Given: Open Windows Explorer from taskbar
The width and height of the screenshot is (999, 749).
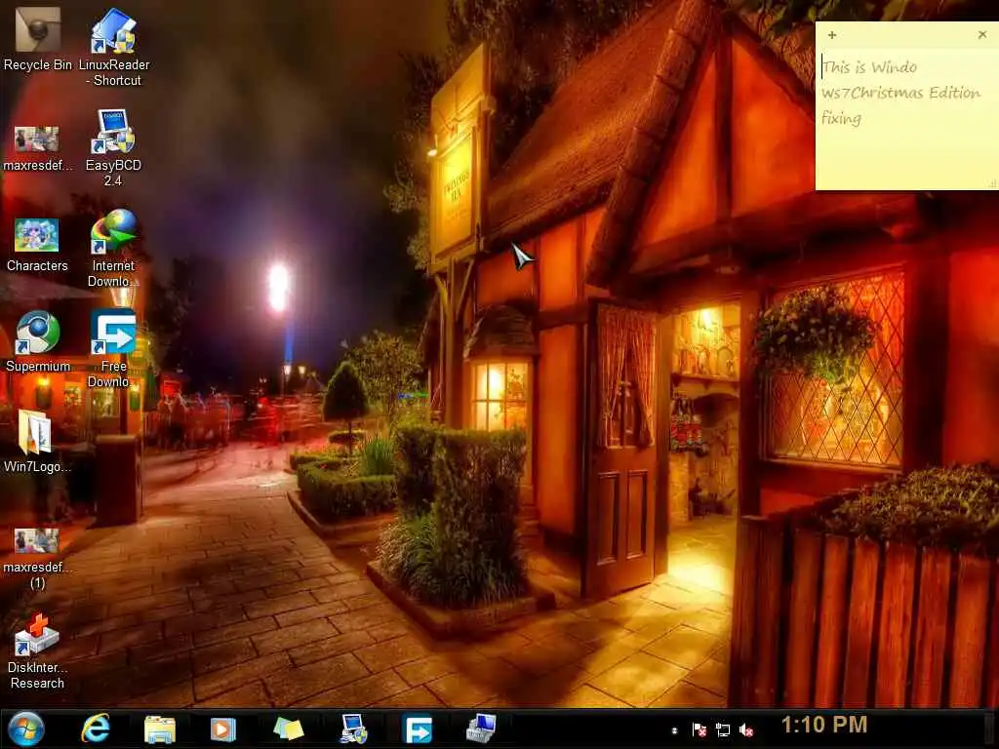Looking at the screenshot, I should pos(159,729).
